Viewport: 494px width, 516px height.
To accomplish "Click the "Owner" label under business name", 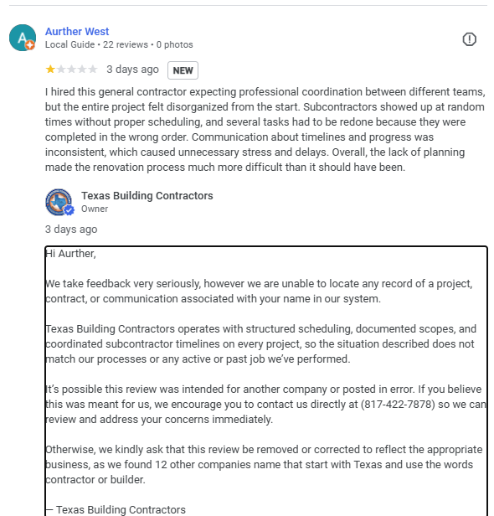I will [95, 209].
